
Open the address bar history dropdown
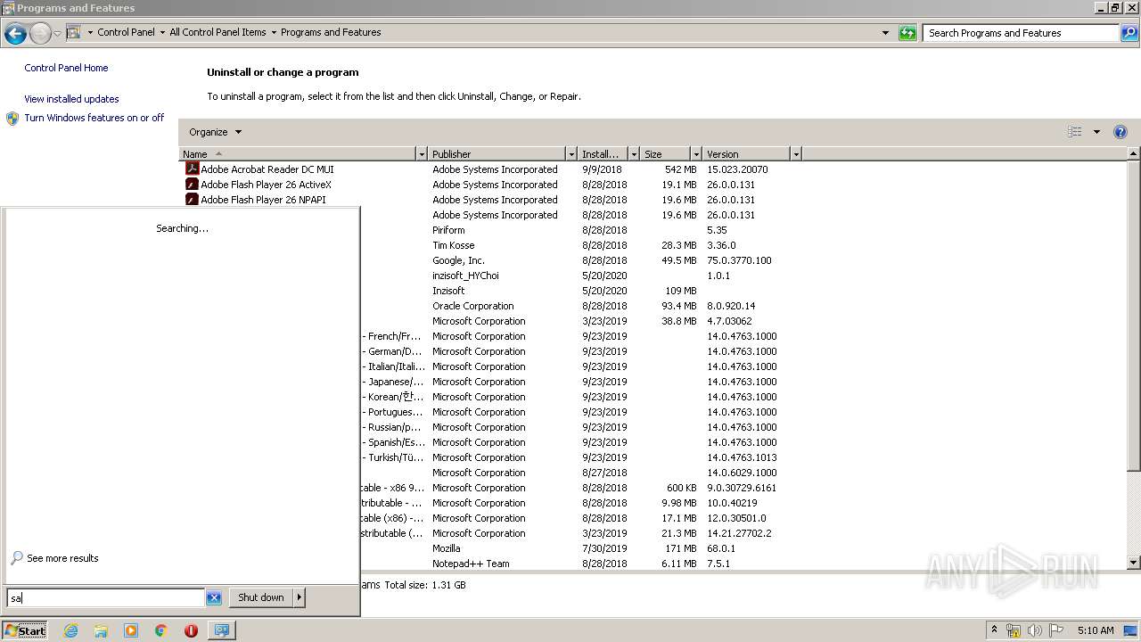(885, 33)
